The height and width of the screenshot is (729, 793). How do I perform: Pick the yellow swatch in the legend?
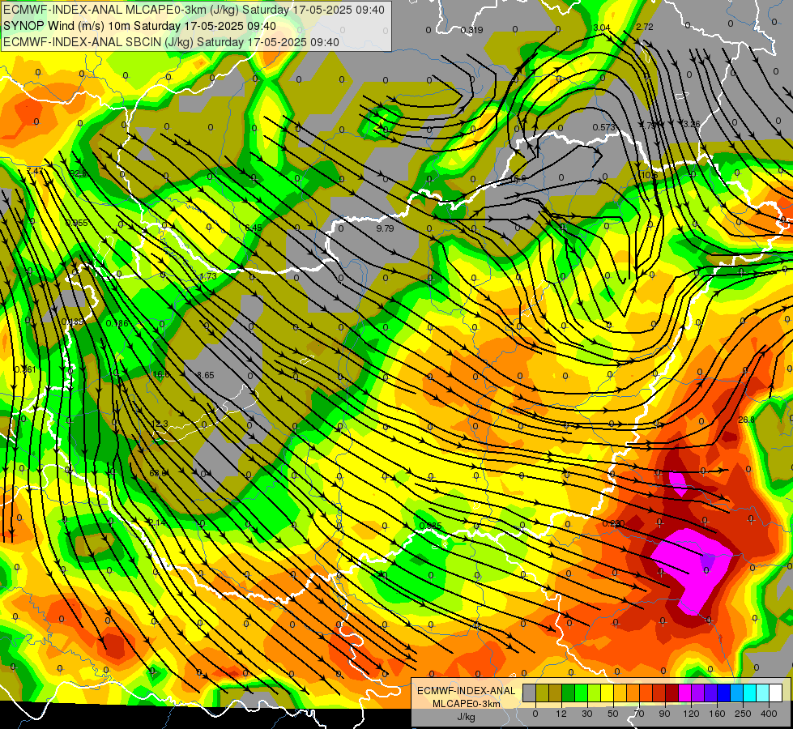point(607,693)
